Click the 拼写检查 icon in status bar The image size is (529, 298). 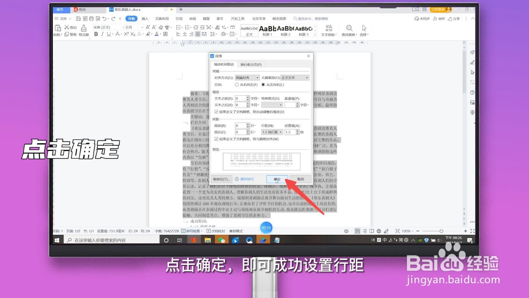tap(184, 231)
